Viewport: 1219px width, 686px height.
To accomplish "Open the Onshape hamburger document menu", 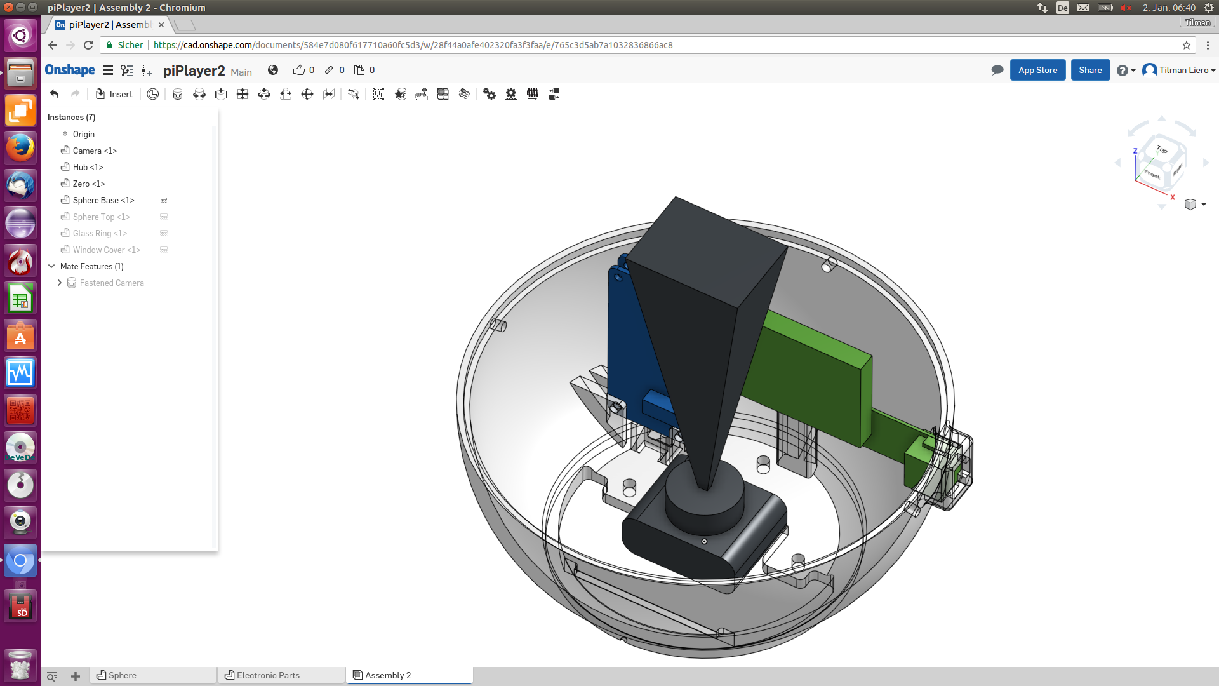I will (x=108, y=71).
